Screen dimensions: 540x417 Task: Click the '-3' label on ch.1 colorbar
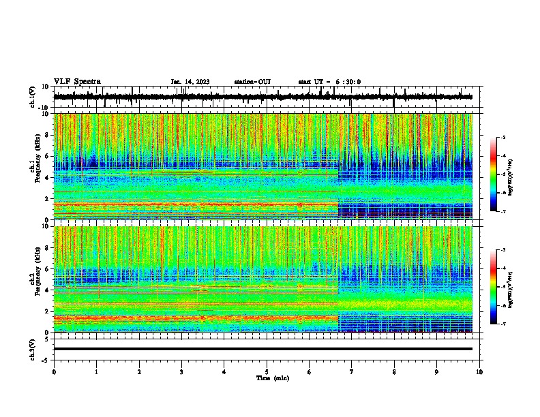tap(503, 137)
